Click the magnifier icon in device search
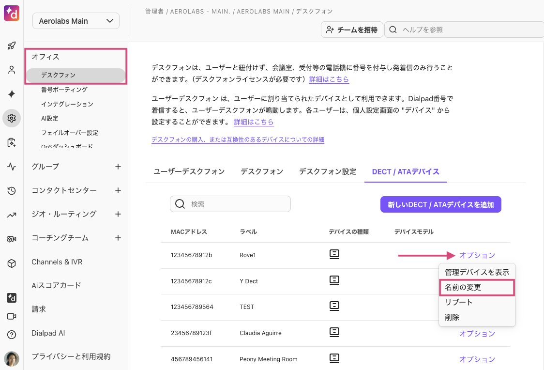The height and width of the screenshot is (370, 544). [180, 204]
